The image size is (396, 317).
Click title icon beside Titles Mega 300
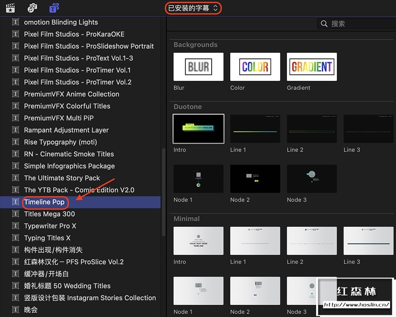[15, 214]
